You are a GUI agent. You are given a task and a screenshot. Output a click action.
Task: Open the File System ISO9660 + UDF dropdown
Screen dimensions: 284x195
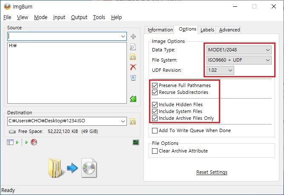(x=239, y=60)
